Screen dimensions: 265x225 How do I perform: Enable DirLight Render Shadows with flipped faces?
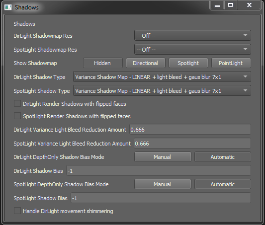(17, 103)
